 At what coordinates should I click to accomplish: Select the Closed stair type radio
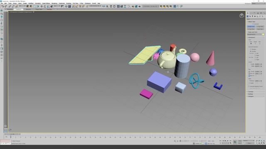[255, 43]
